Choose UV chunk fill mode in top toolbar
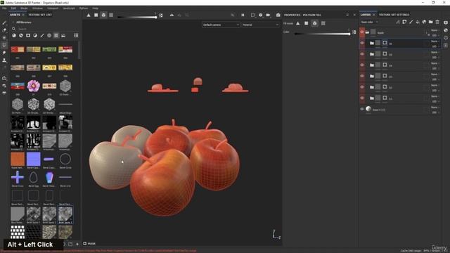The width and height of the screenshot is (450, 253). coord(111,15)
